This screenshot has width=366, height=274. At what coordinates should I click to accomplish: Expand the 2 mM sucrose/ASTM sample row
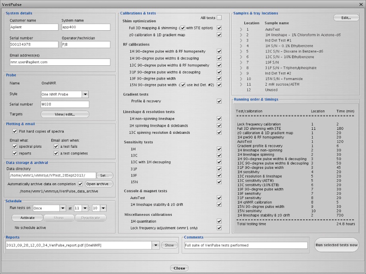pos(240,84)
